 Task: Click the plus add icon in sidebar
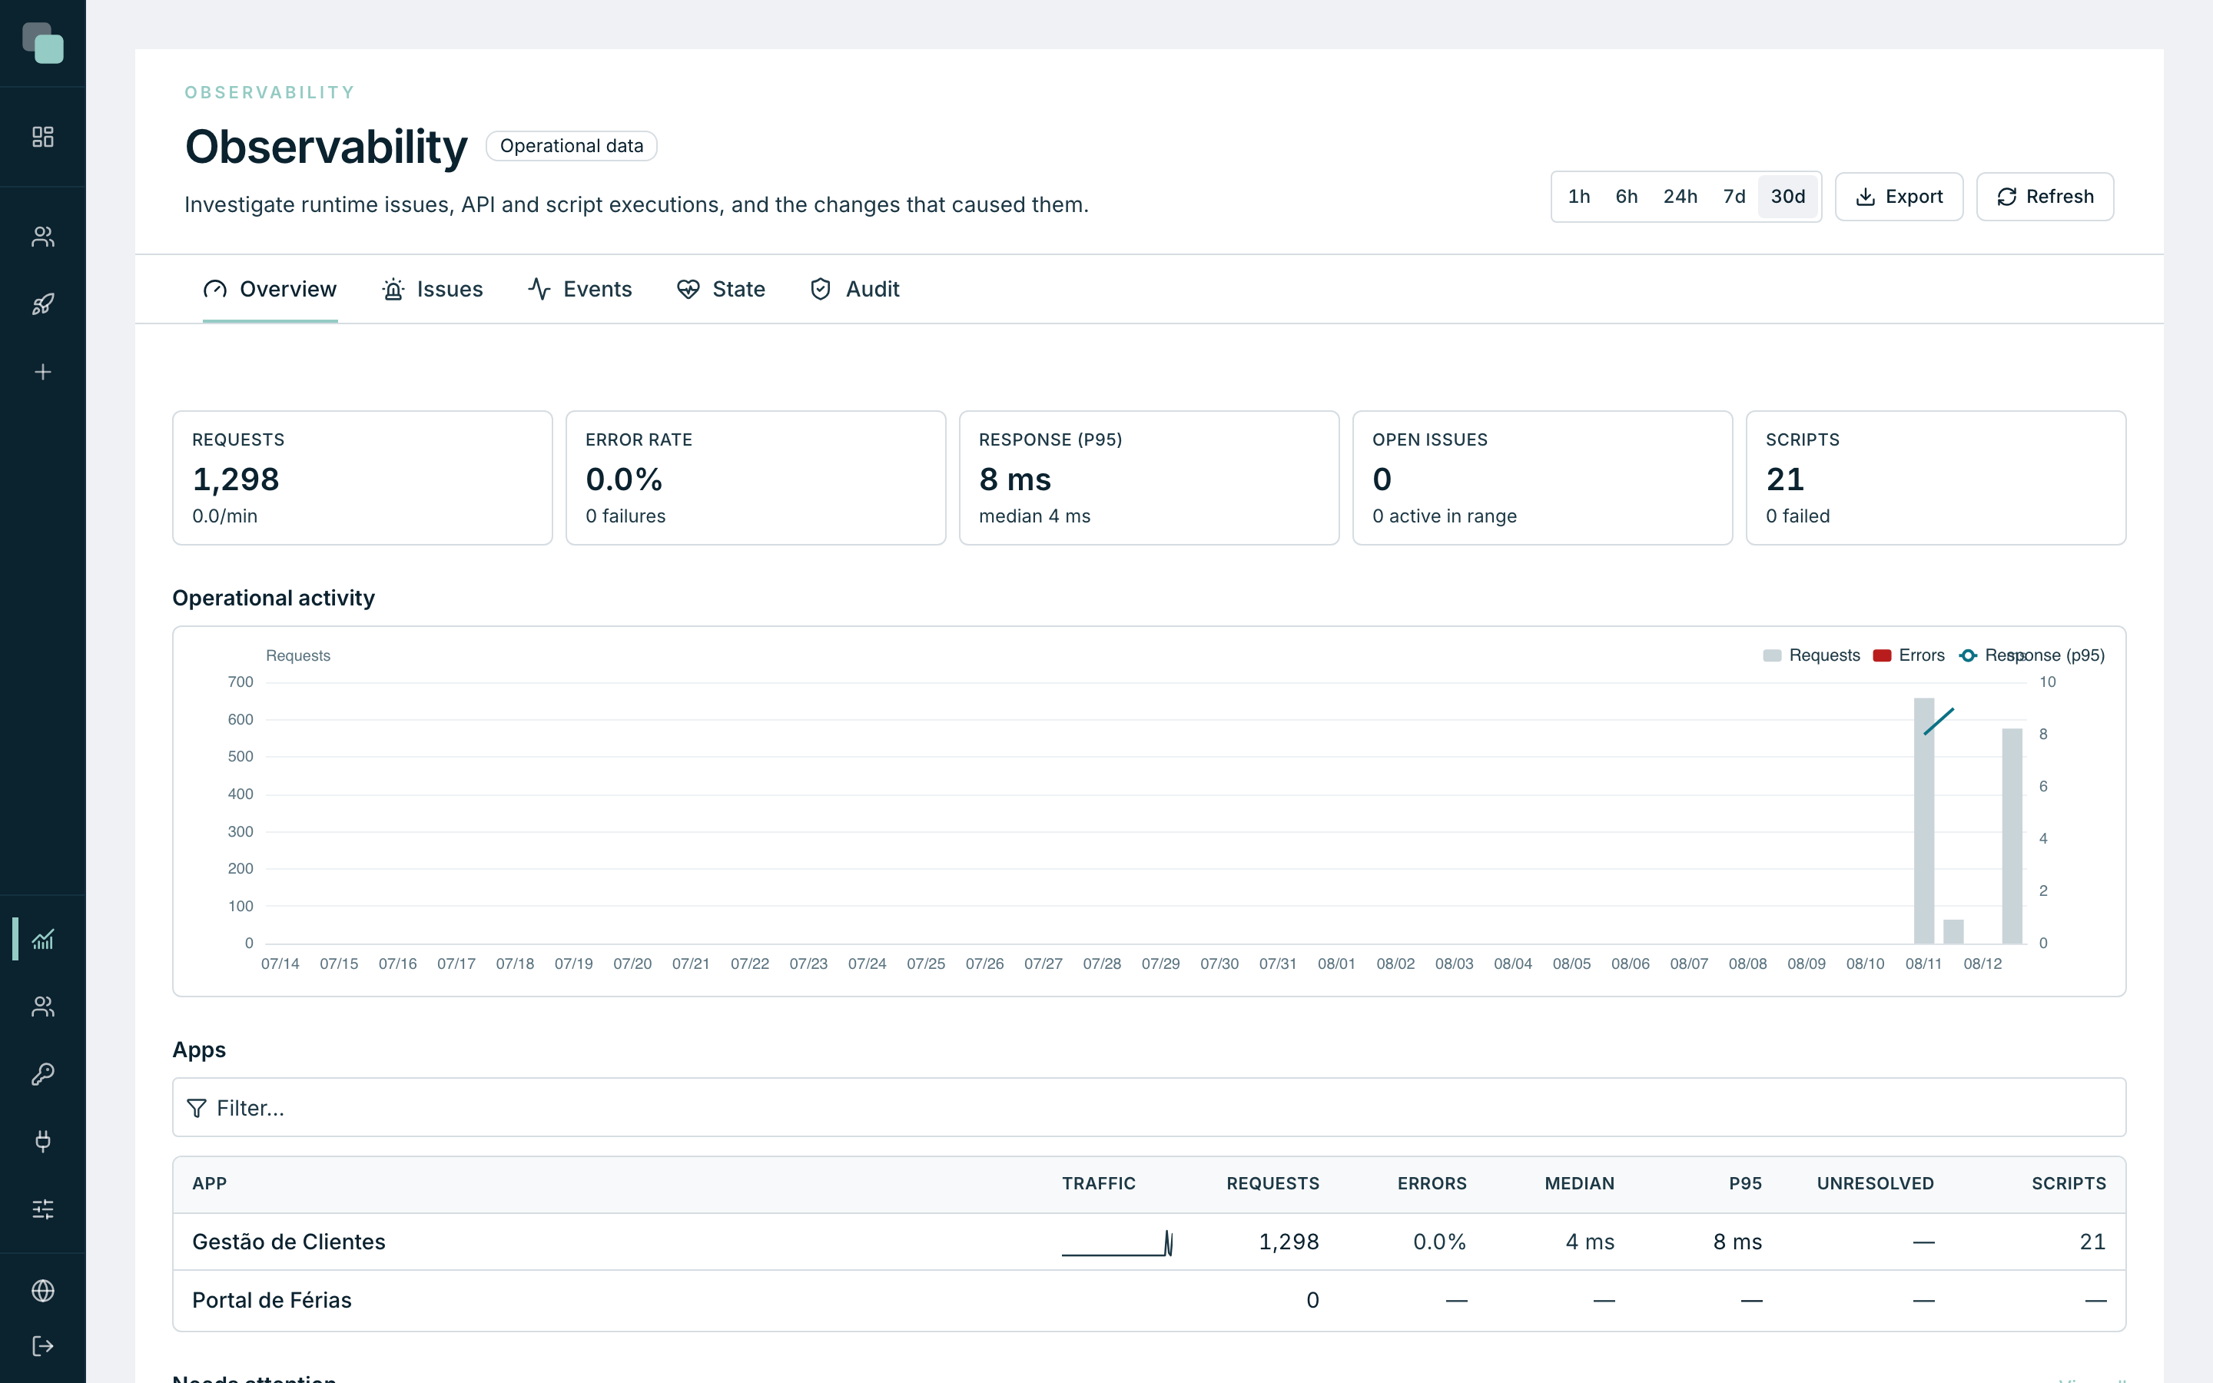(x=43, y=373)
